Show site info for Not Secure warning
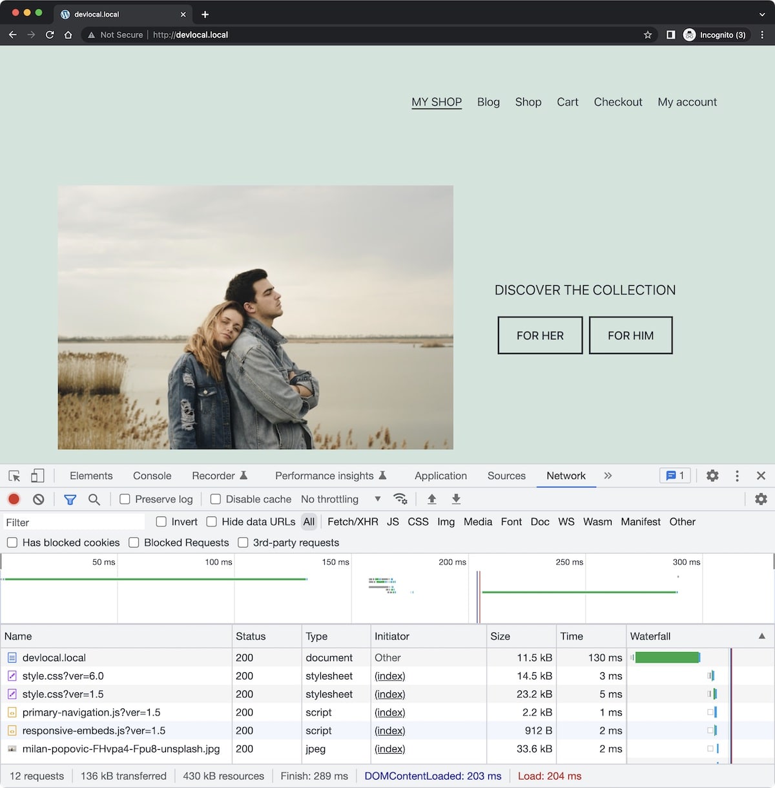The image size is (775, 788). coord(115,35)
